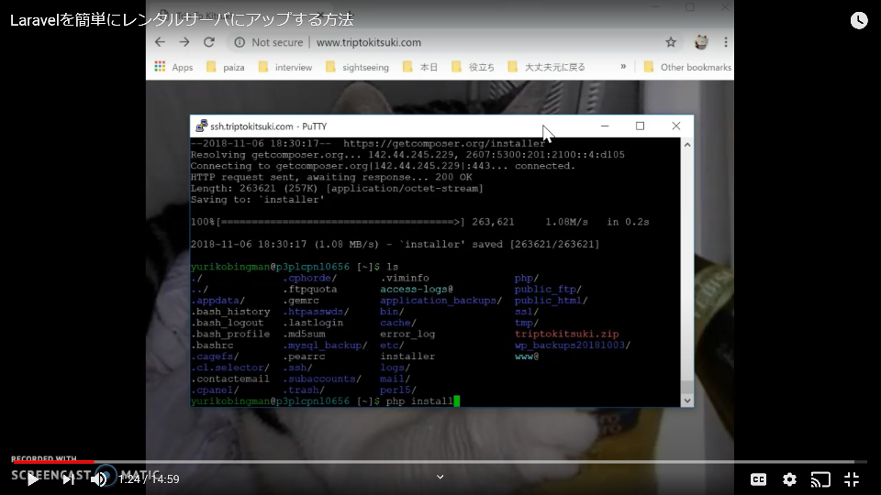Click the getcomposer.org/installer URL text
The height and width of the screenshot is (495, 881).
click(444, 144)
